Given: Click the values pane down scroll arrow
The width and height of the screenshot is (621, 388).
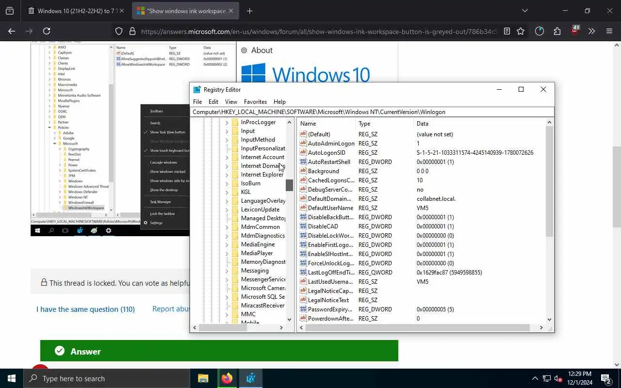Looking at the screenshot, I should click(549, 319).
